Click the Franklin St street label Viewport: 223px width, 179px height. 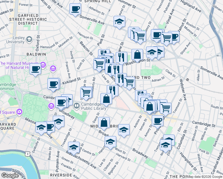[x=68, y=167]
